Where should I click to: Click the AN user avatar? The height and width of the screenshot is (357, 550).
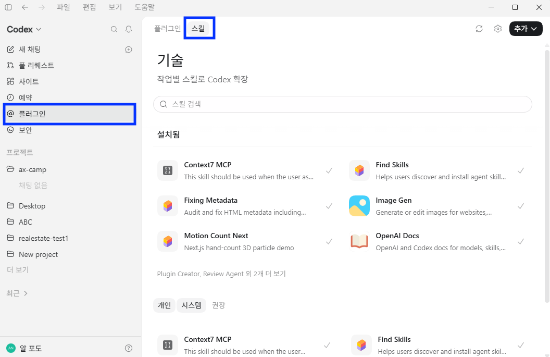click(11, 348)
